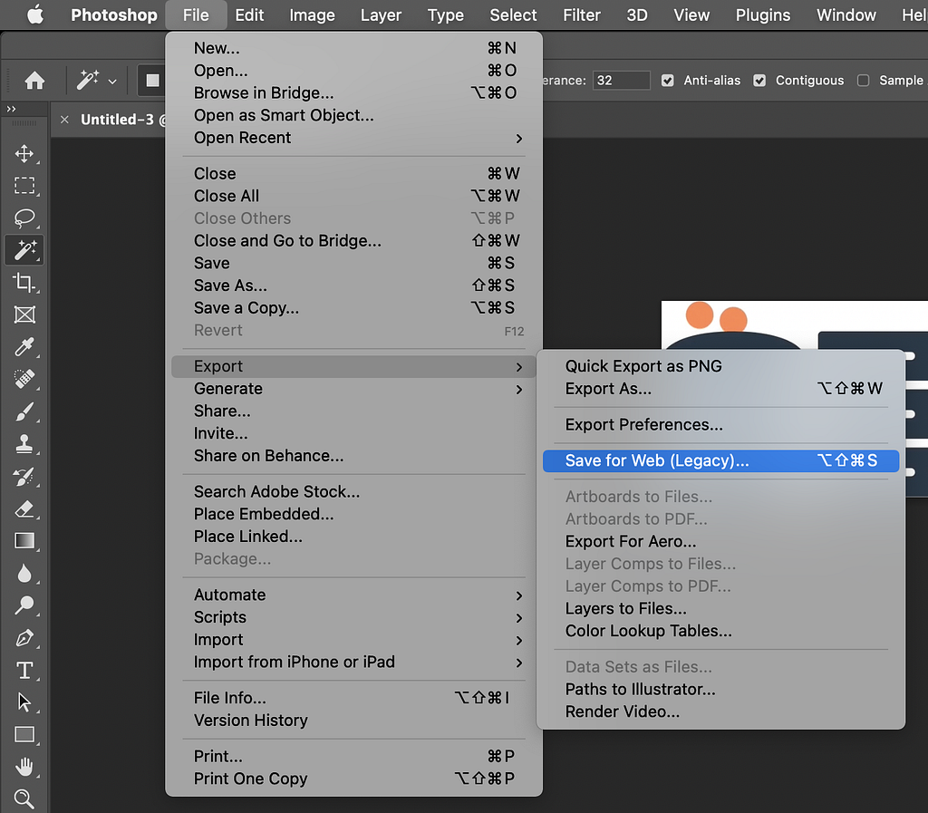Image resolution: width=928 pixels, height=813 pixels.
Task: Select the Path Selection tool
Action: (x=24, y=702)
